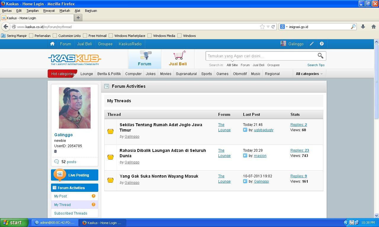
Task: Open the Berkas menu
Action: pos(7,11)
